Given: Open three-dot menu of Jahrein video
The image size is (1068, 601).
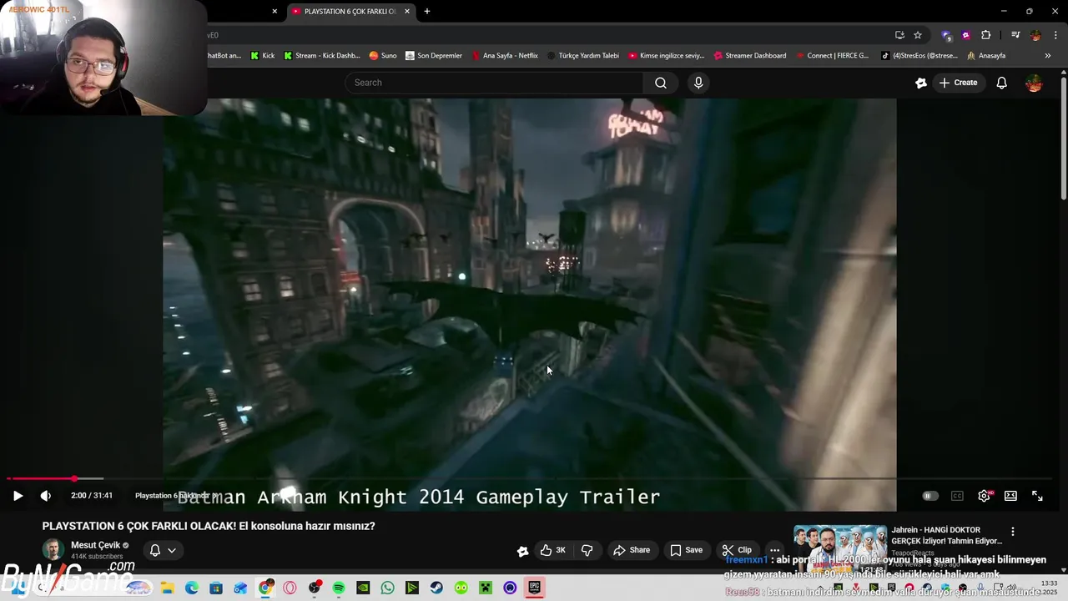Looking at the screenshot, I should point(1013,532).
